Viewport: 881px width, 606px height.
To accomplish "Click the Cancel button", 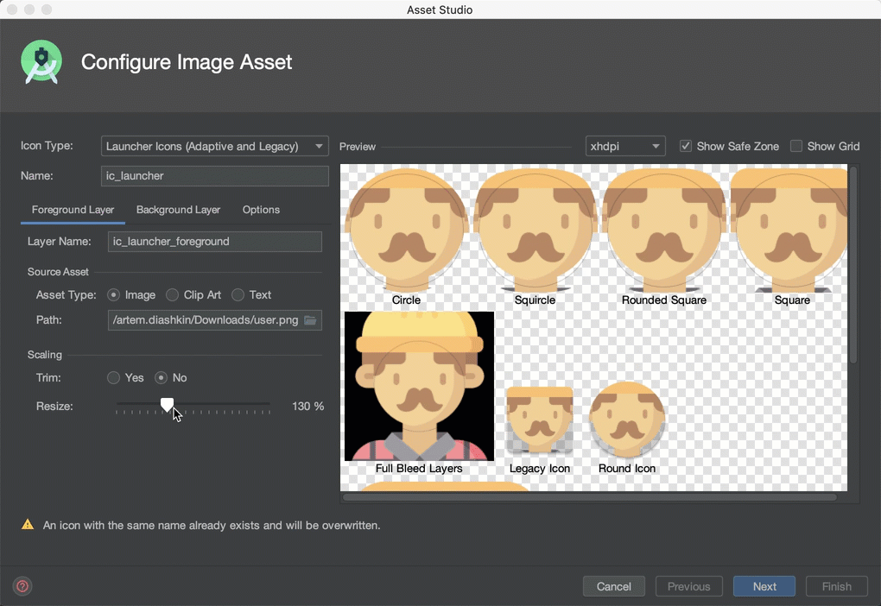I will point(613,586).
